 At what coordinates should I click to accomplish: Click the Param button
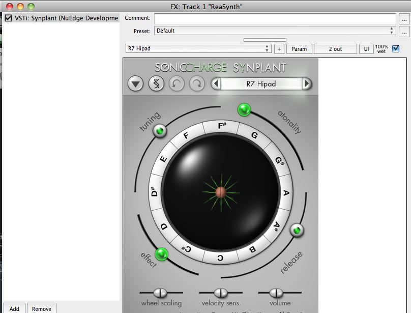(299, 49)
